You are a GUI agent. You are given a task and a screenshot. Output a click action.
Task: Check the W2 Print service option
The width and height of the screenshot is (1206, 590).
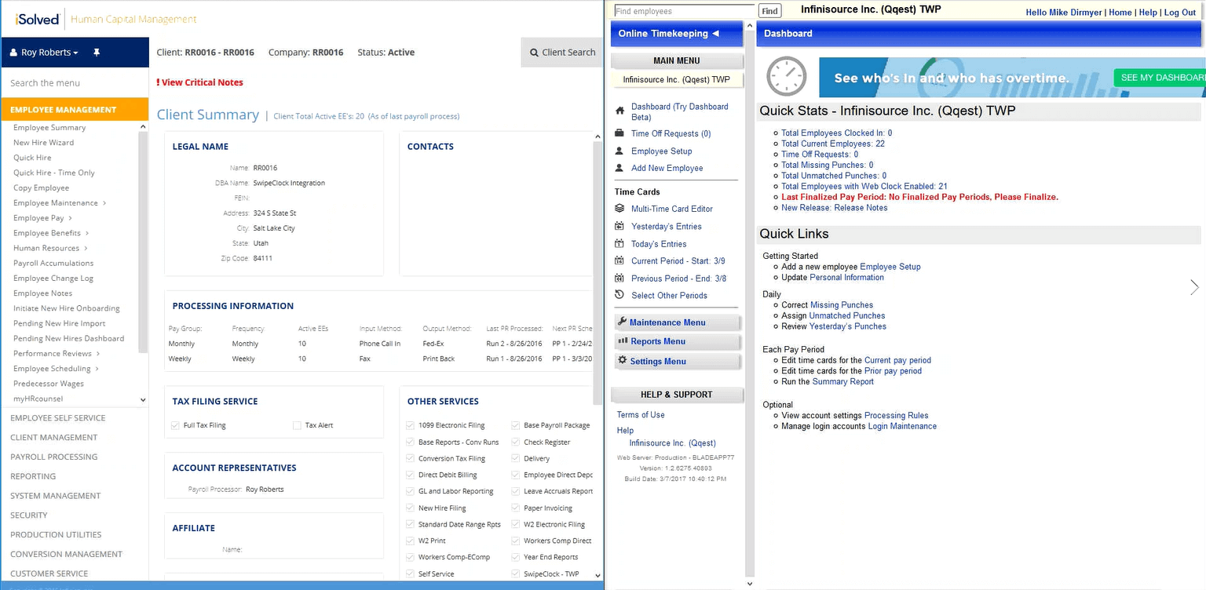coord(410,540)
